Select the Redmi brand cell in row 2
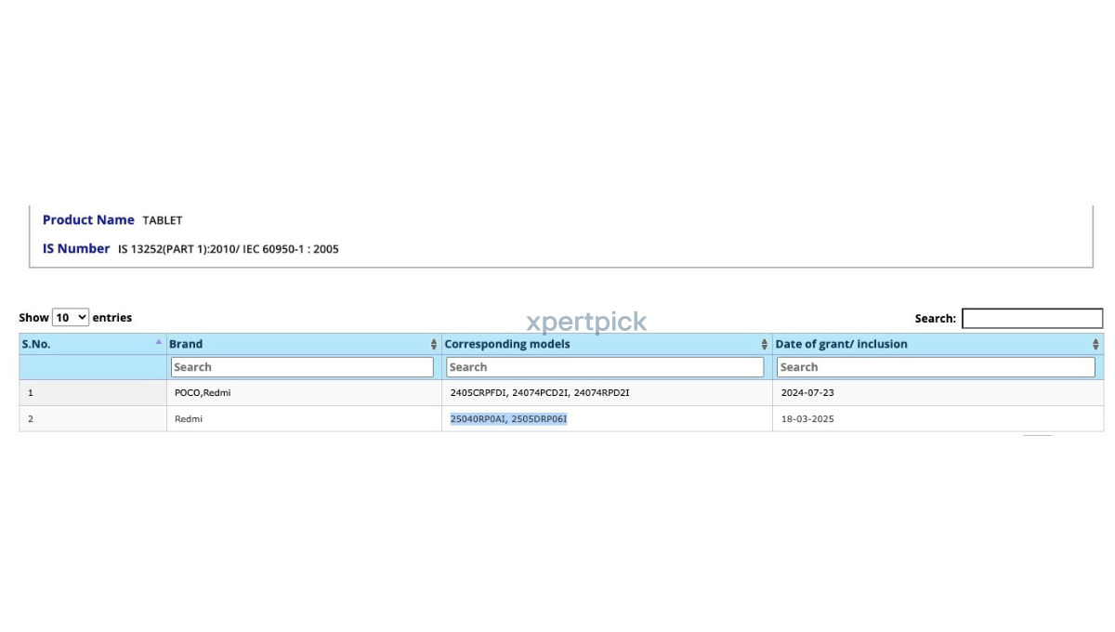 tap(304, 419)
